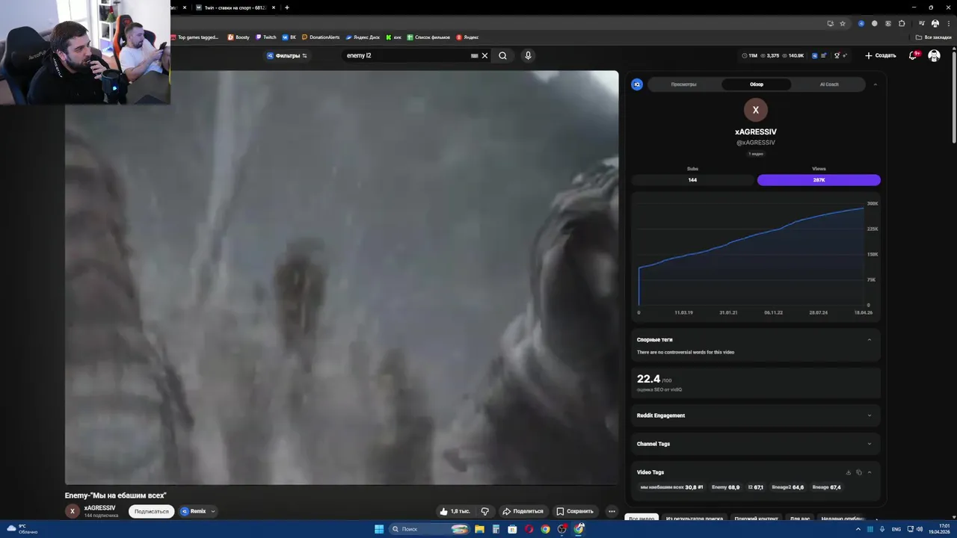Expand the Channel Tags section
957x538 pixels.
pos(869,444)
